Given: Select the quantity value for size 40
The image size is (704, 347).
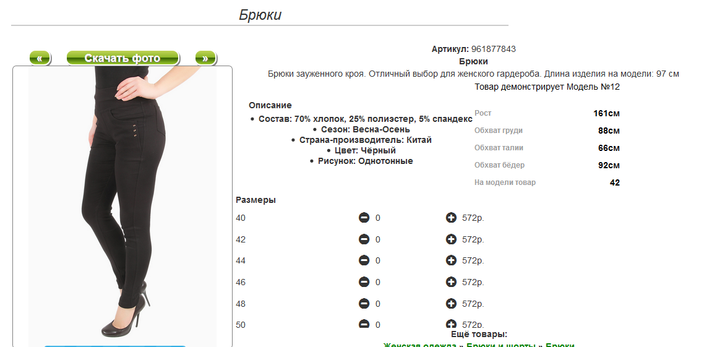Looking at the screenshot, I should [378, 218].
